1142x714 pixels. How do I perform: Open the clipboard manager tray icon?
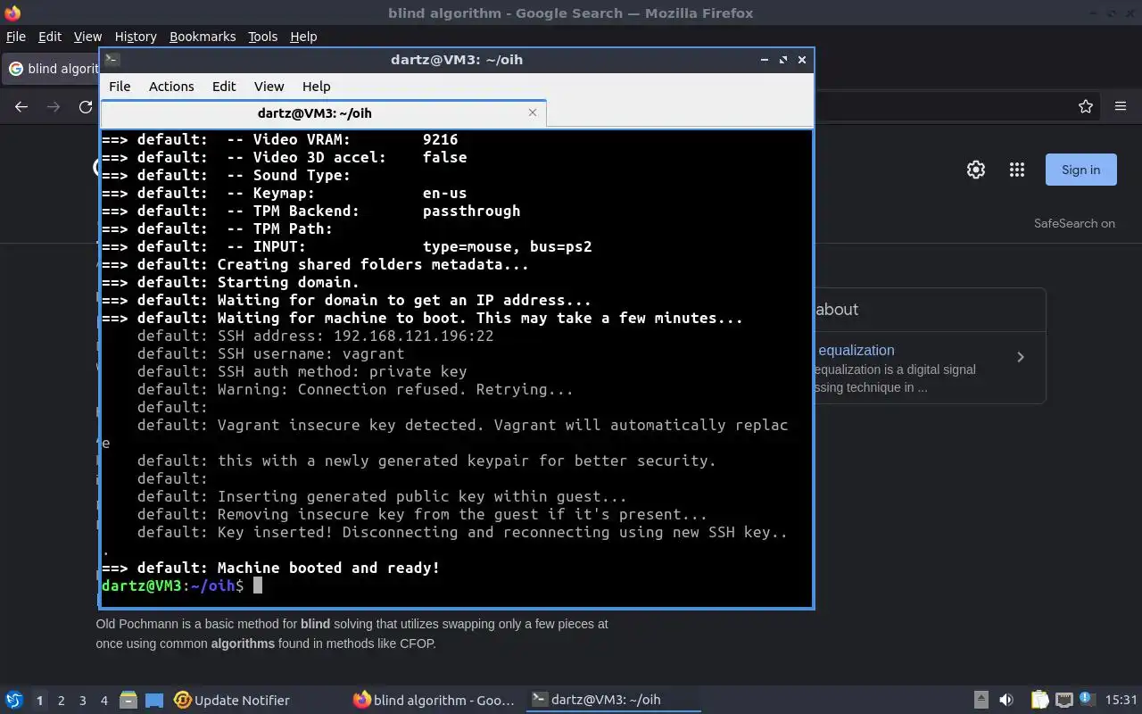click(1039, 700)
